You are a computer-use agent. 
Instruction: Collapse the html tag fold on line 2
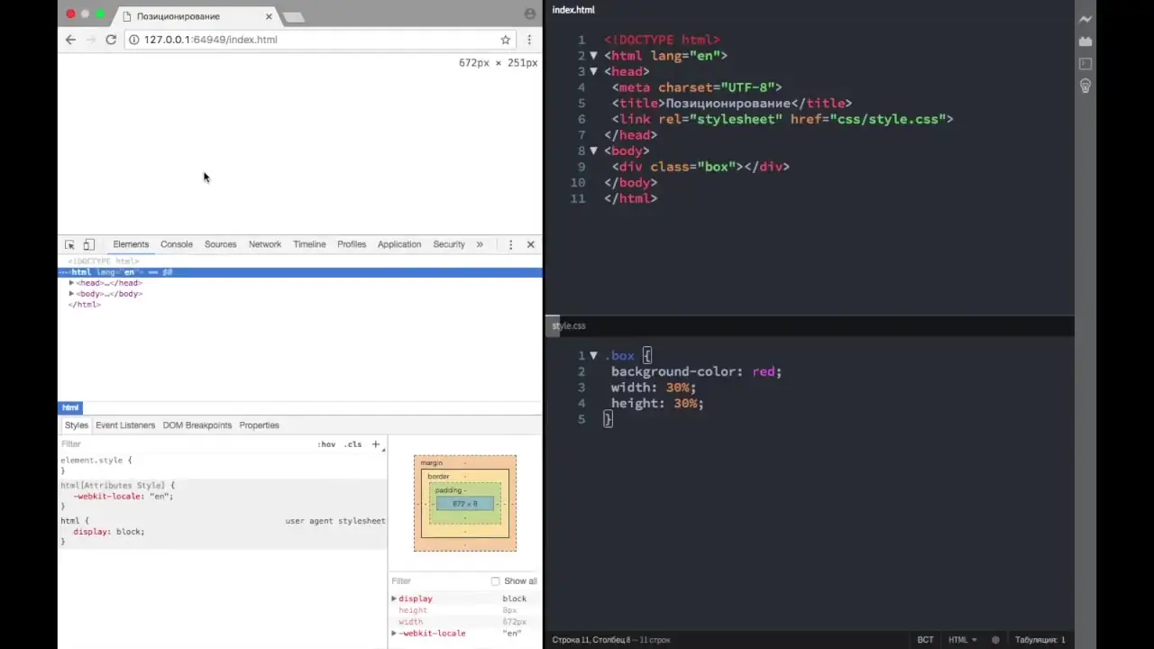593,56
